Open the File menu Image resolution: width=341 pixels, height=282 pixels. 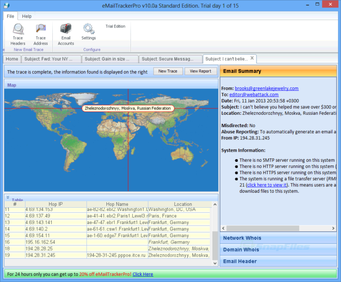[x=10, y=16]
